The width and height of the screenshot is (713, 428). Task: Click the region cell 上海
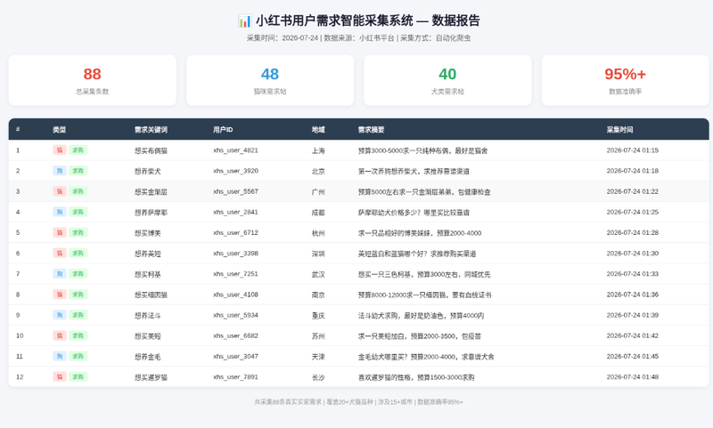pyautogui.click(x=318, y=150)
